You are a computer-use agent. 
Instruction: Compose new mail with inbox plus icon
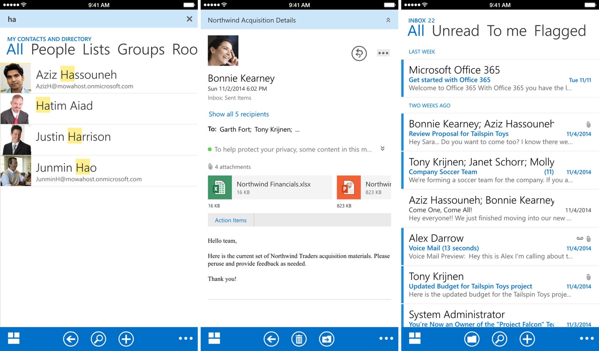click(527, 339)
